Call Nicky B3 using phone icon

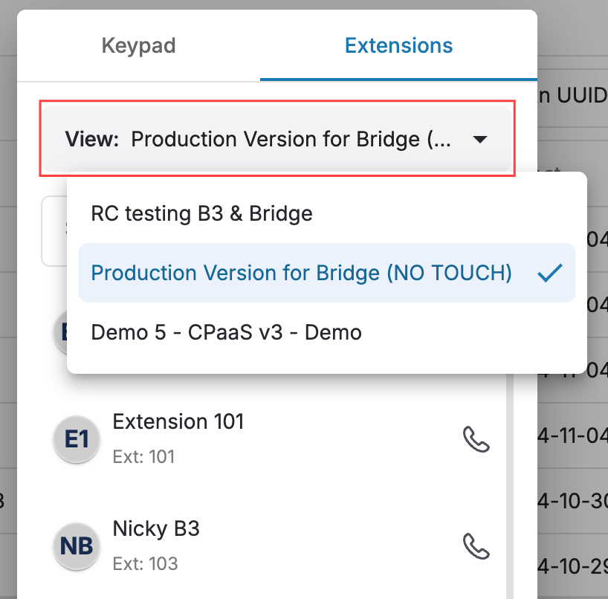(476, 546)
